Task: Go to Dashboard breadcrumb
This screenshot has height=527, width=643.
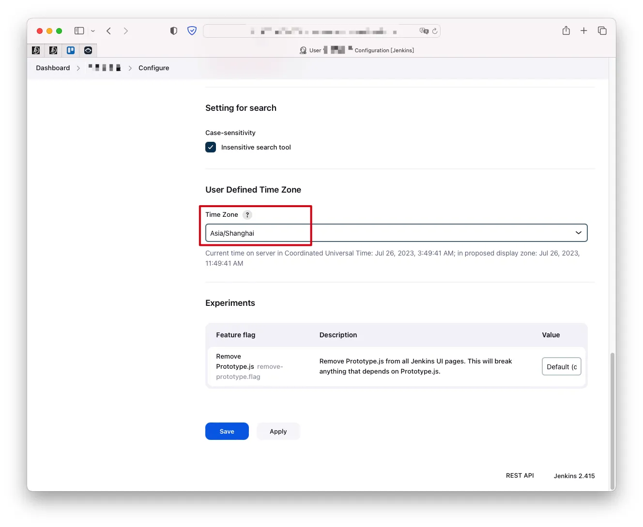Action: [53, 68]
